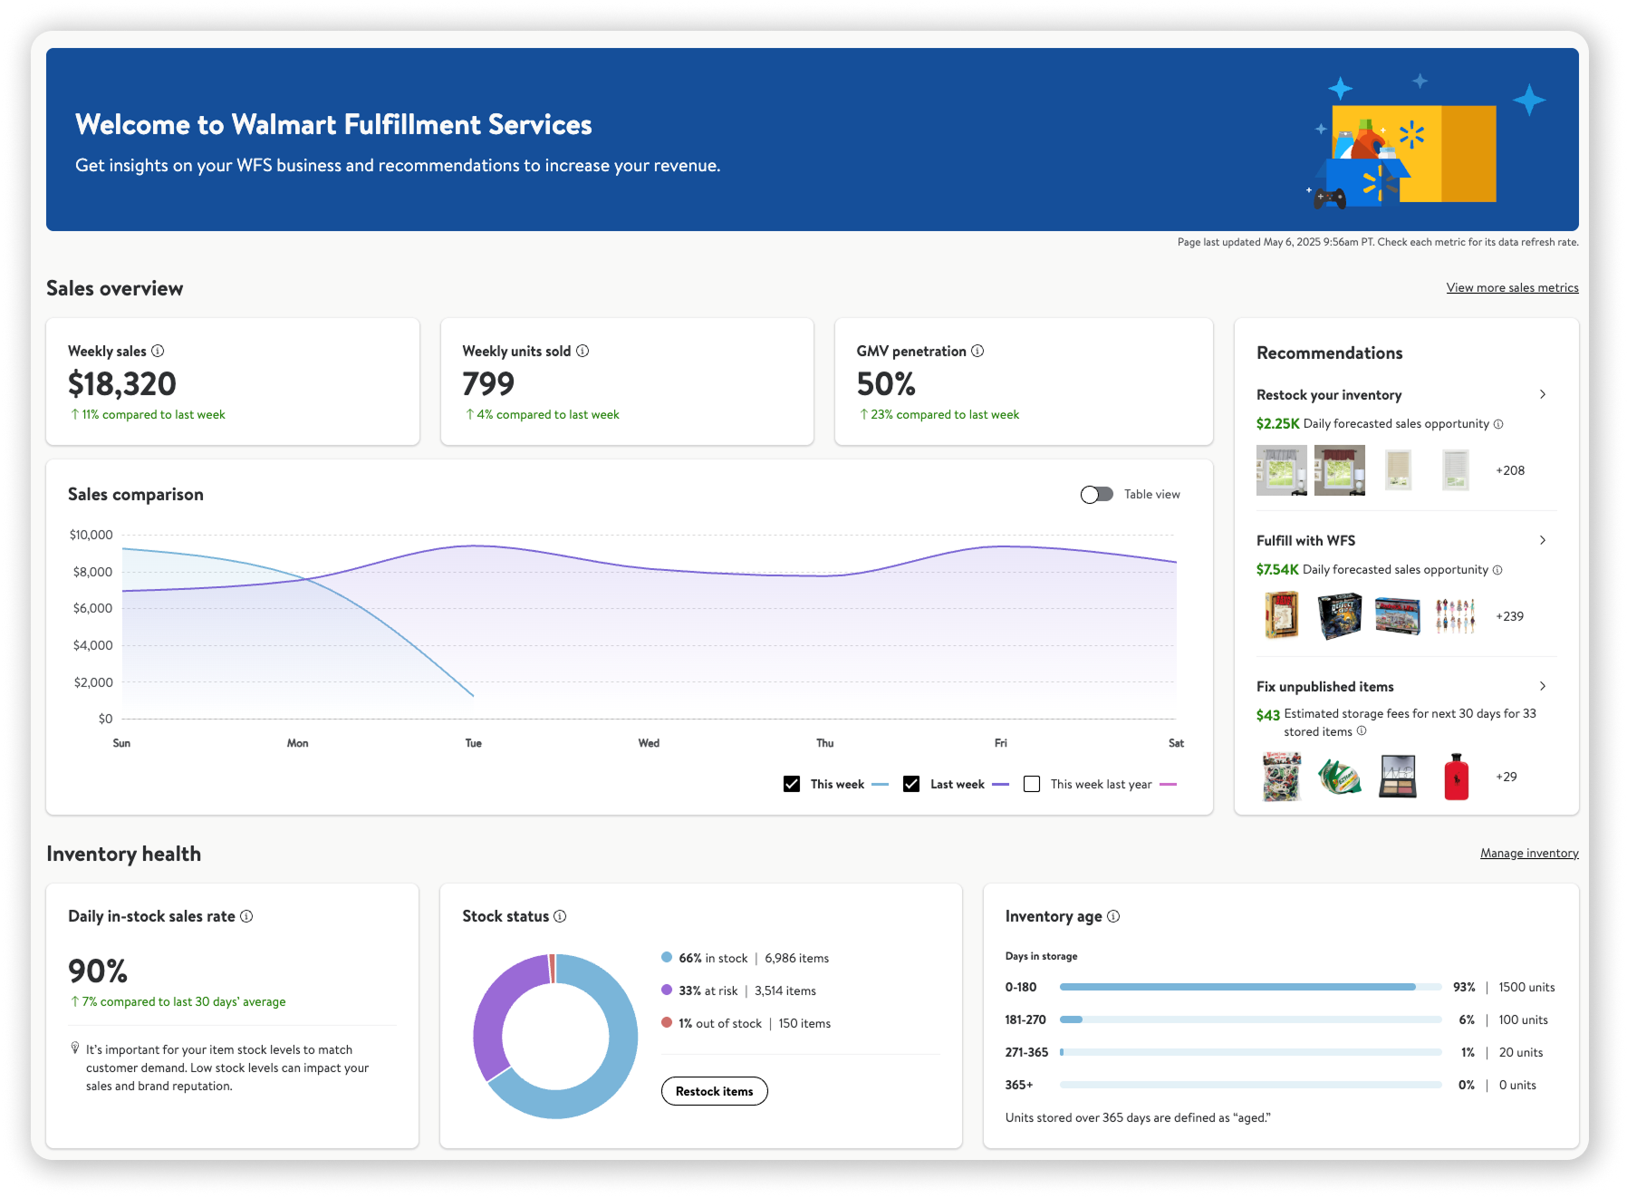Open the Manage inventory link
1627x1198 pixels.
(1529, 853)
